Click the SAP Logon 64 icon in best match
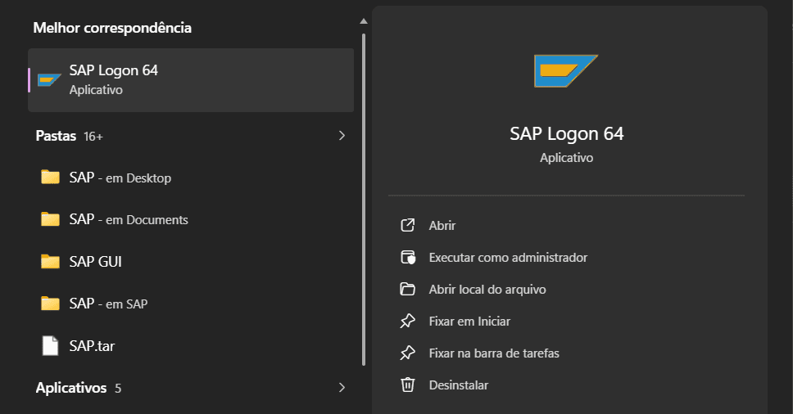The height and width of the screenshot is (414, 793). (x=49, y=79)
